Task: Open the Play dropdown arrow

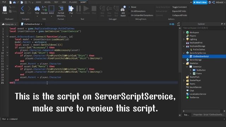Action: [x=71, y=16]
